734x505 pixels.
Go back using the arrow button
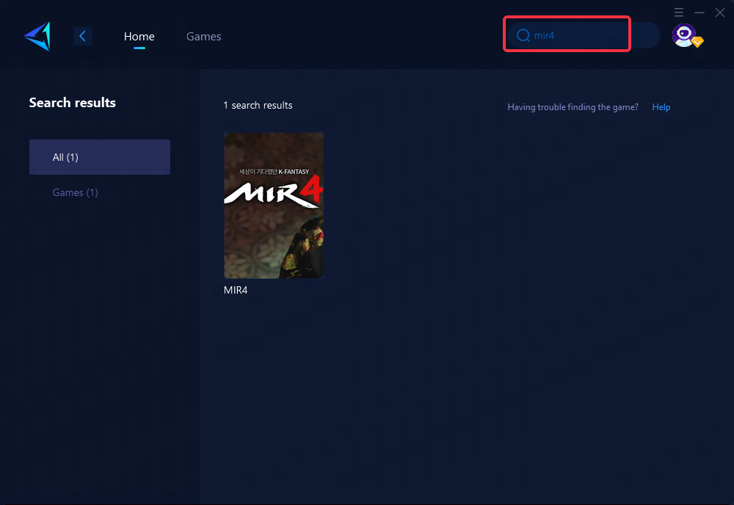point(82,36)
